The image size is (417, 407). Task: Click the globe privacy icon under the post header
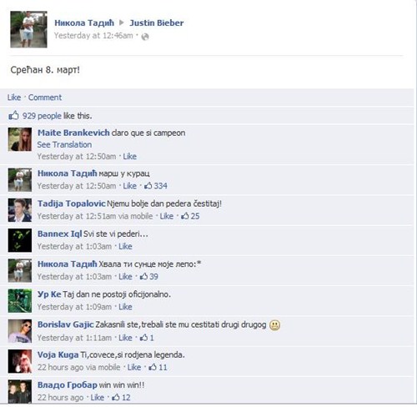(145, 37)
